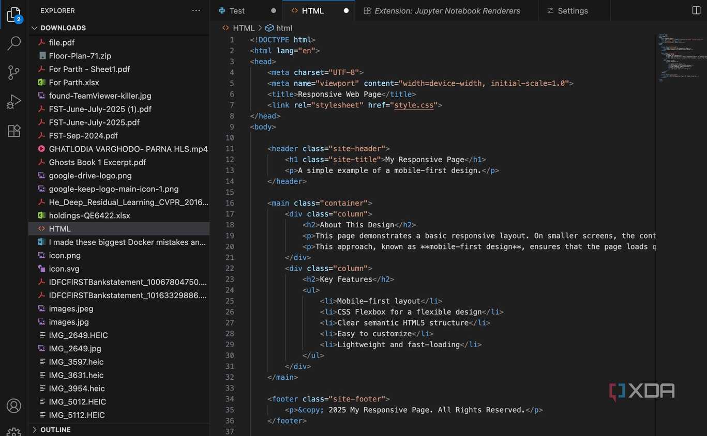The height and width of the screenshot is (436, 707).
Task: Open FST-June-July-2025 (1).pdf
Action: (x=119, y=109)
